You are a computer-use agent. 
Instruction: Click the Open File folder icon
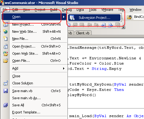click(5, 61)
